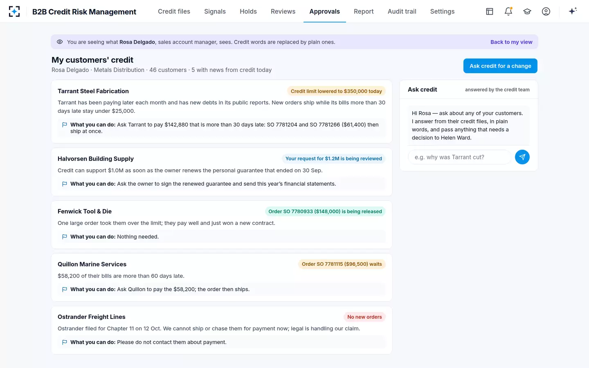
Task: Click the eye icon in the view banner
Action: click(x=60, y=42)
